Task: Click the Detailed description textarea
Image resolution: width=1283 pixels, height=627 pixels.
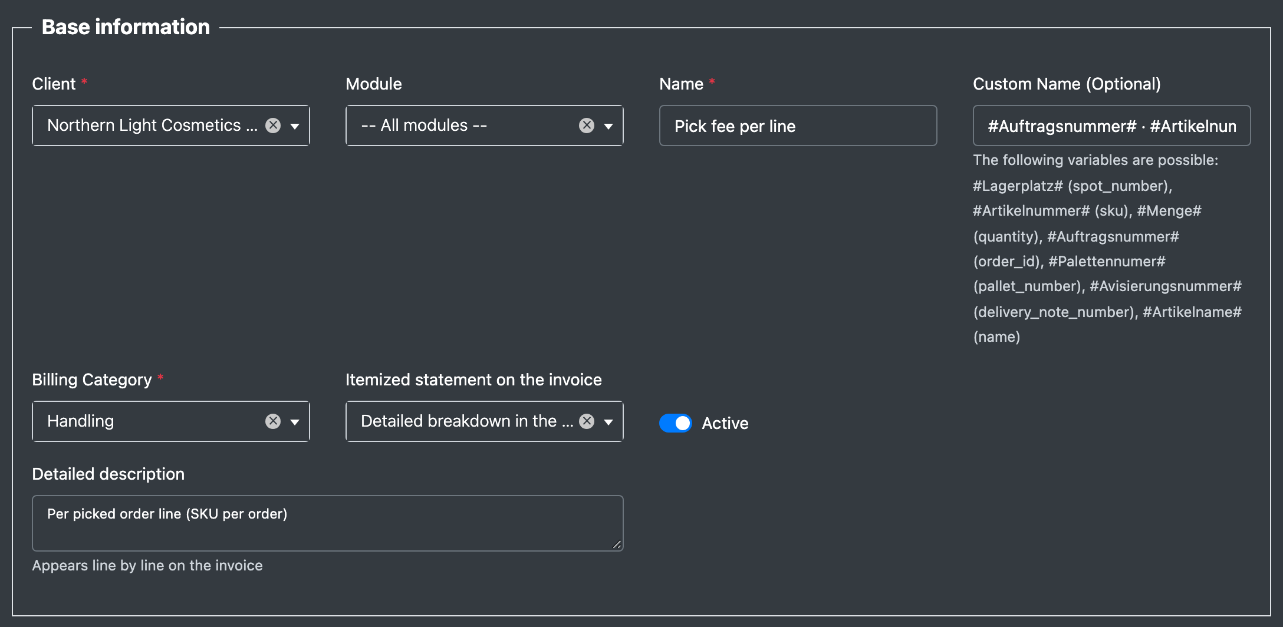Action: [x=327, y=523]
